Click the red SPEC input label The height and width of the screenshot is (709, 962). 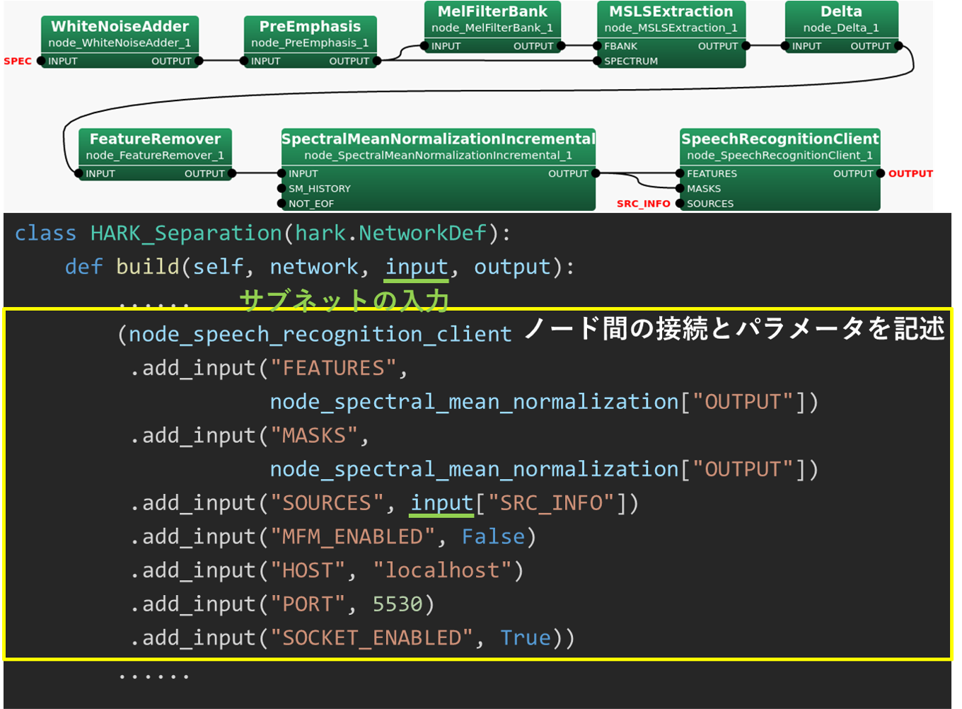coord(18,61)
